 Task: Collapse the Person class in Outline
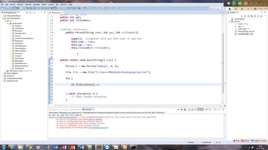coord(229,21)
